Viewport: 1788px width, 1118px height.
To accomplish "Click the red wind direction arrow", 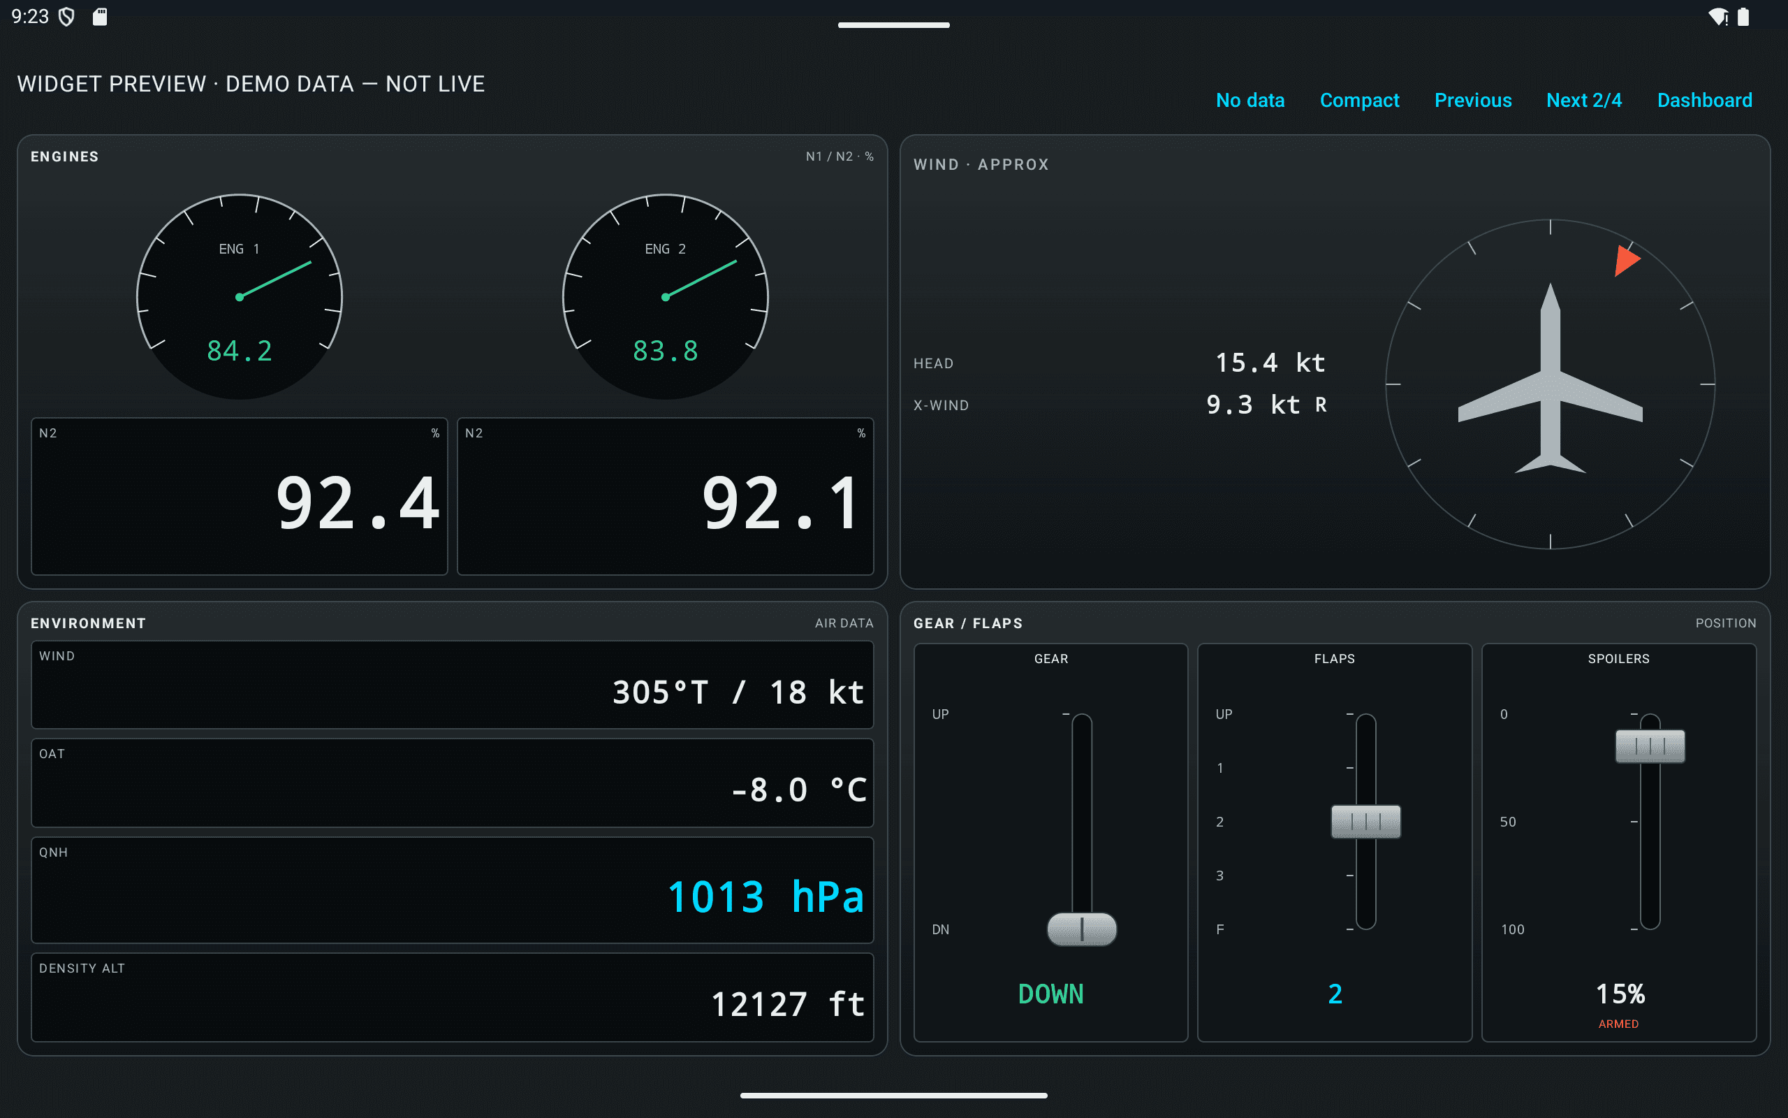I will coord(1626,260).
